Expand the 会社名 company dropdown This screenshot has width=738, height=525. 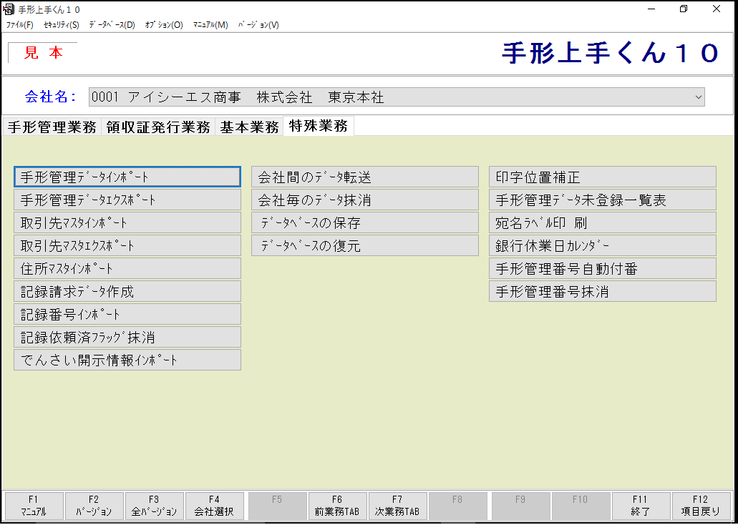pyautogui.click(x=698, y=97)
